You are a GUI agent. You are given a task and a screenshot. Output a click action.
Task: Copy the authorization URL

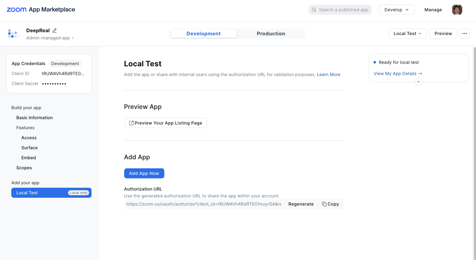point(330,204)
